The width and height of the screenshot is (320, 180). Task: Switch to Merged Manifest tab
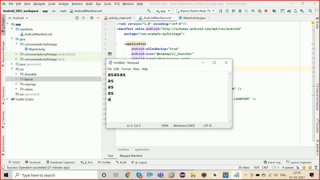[131, 155]
